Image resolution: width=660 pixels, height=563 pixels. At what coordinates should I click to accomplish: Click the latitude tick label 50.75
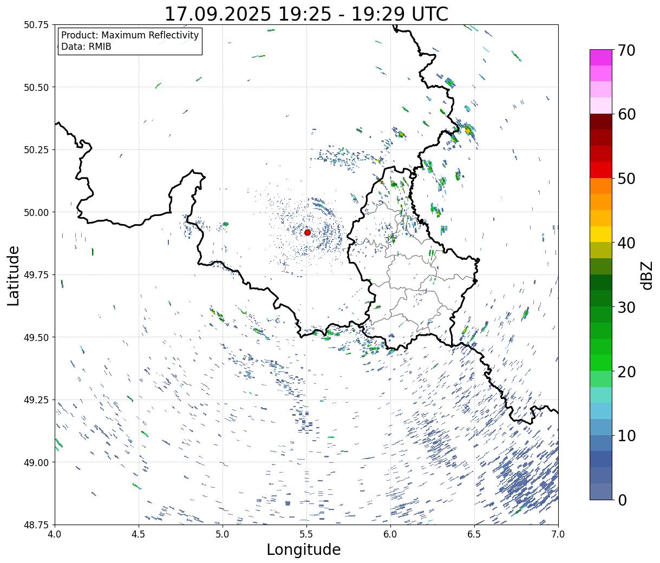click(x=36, y=25)
